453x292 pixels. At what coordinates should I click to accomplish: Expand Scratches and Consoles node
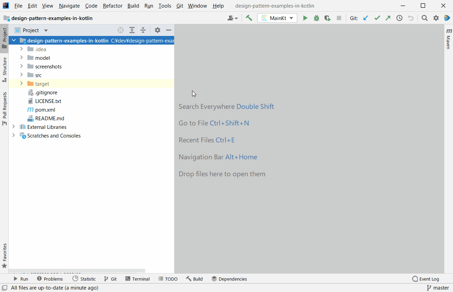[14, 135]
